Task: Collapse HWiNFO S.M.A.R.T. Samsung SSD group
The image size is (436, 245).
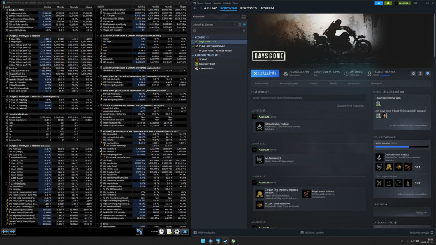Action: point(98,105)
